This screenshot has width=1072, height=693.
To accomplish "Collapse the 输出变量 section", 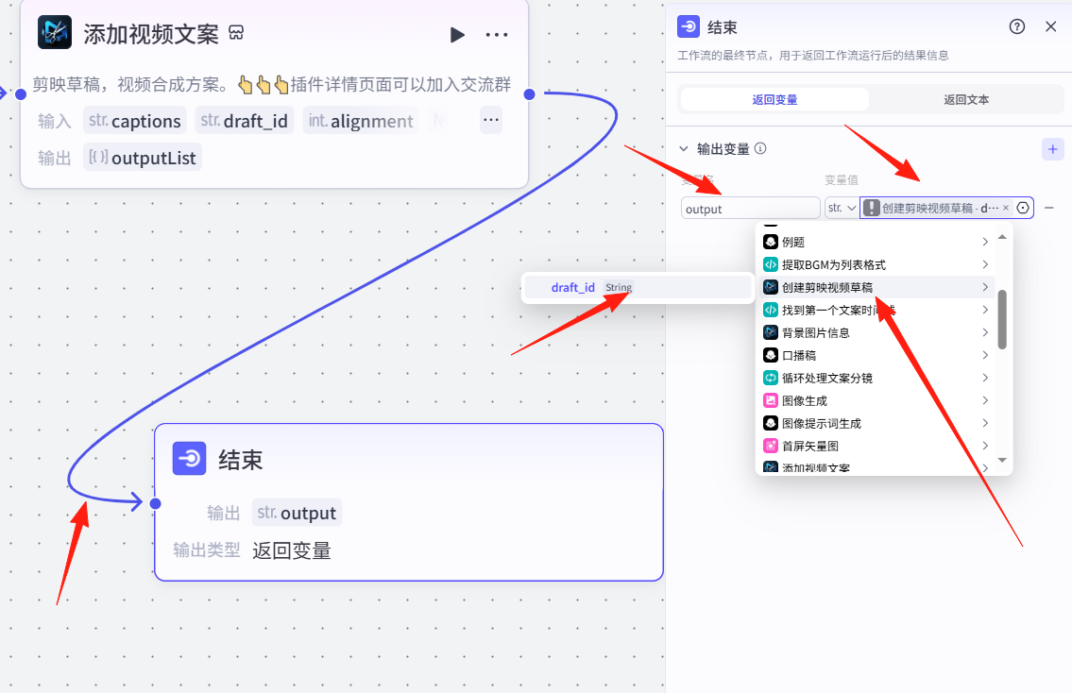I will coord(684,149).
